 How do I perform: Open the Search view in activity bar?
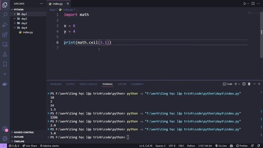(5, 15)
